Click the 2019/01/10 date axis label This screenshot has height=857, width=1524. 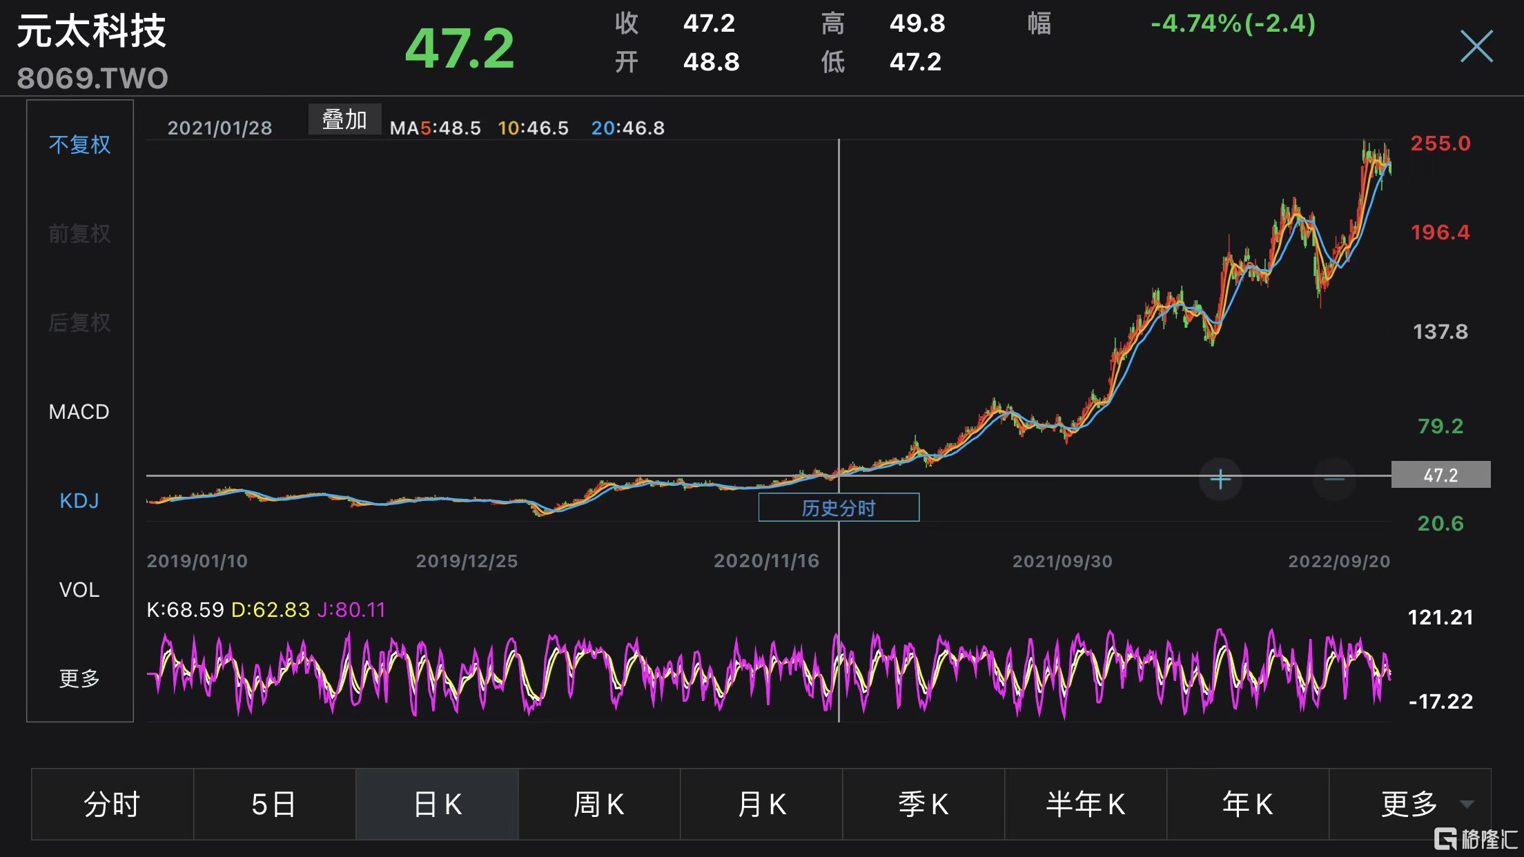point(197,561)
